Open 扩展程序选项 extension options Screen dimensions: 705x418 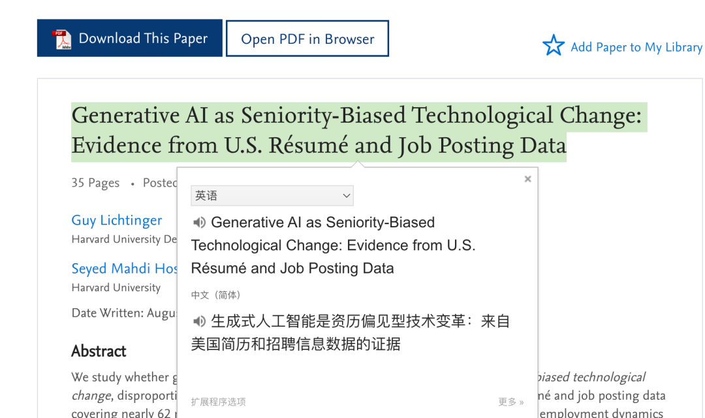(218, 402)
